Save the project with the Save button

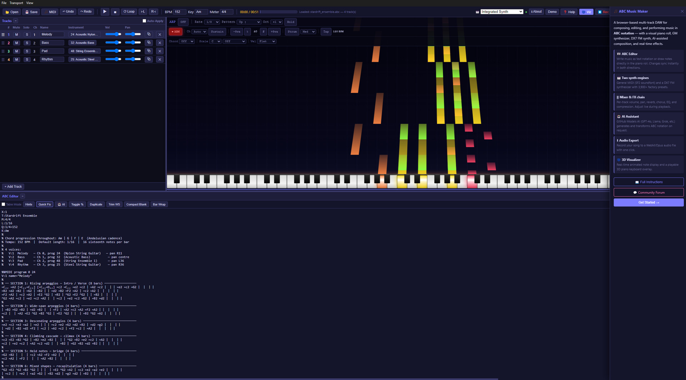31,12
